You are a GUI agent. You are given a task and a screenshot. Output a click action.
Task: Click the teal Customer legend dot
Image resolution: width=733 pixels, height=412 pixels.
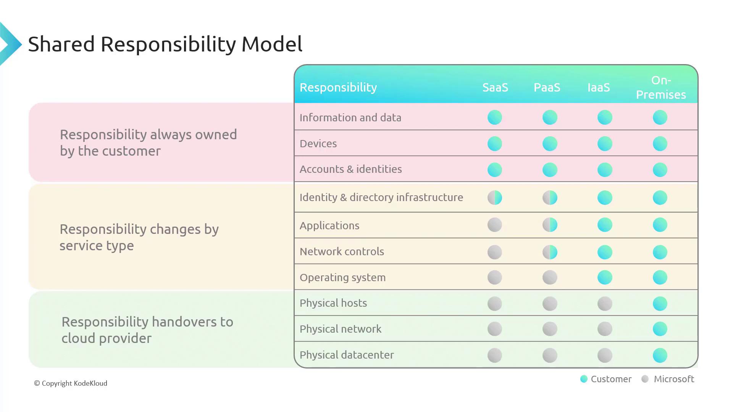(584, 379)
